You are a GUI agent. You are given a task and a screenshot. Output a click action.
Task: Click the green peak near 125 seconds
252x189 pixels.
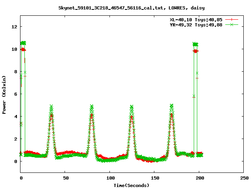132,107
